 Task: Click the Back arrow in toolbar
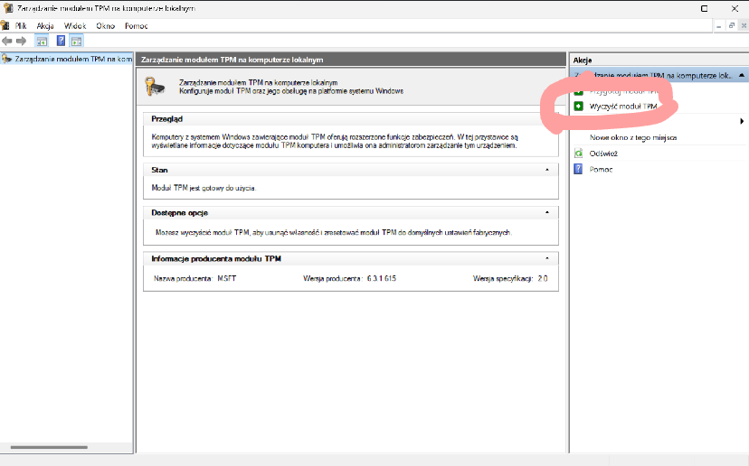point(6,41)
